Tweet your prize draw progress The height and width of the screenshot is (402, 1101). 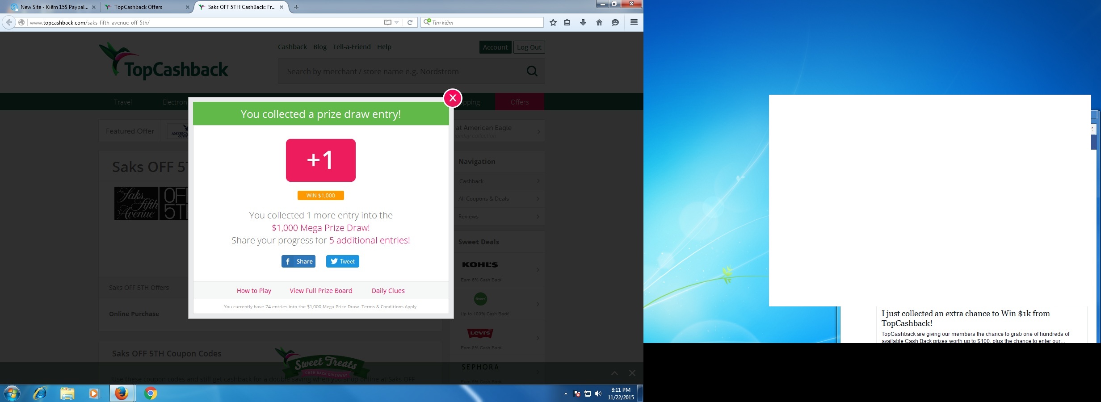pyautogui.click(x=343, y=261)
